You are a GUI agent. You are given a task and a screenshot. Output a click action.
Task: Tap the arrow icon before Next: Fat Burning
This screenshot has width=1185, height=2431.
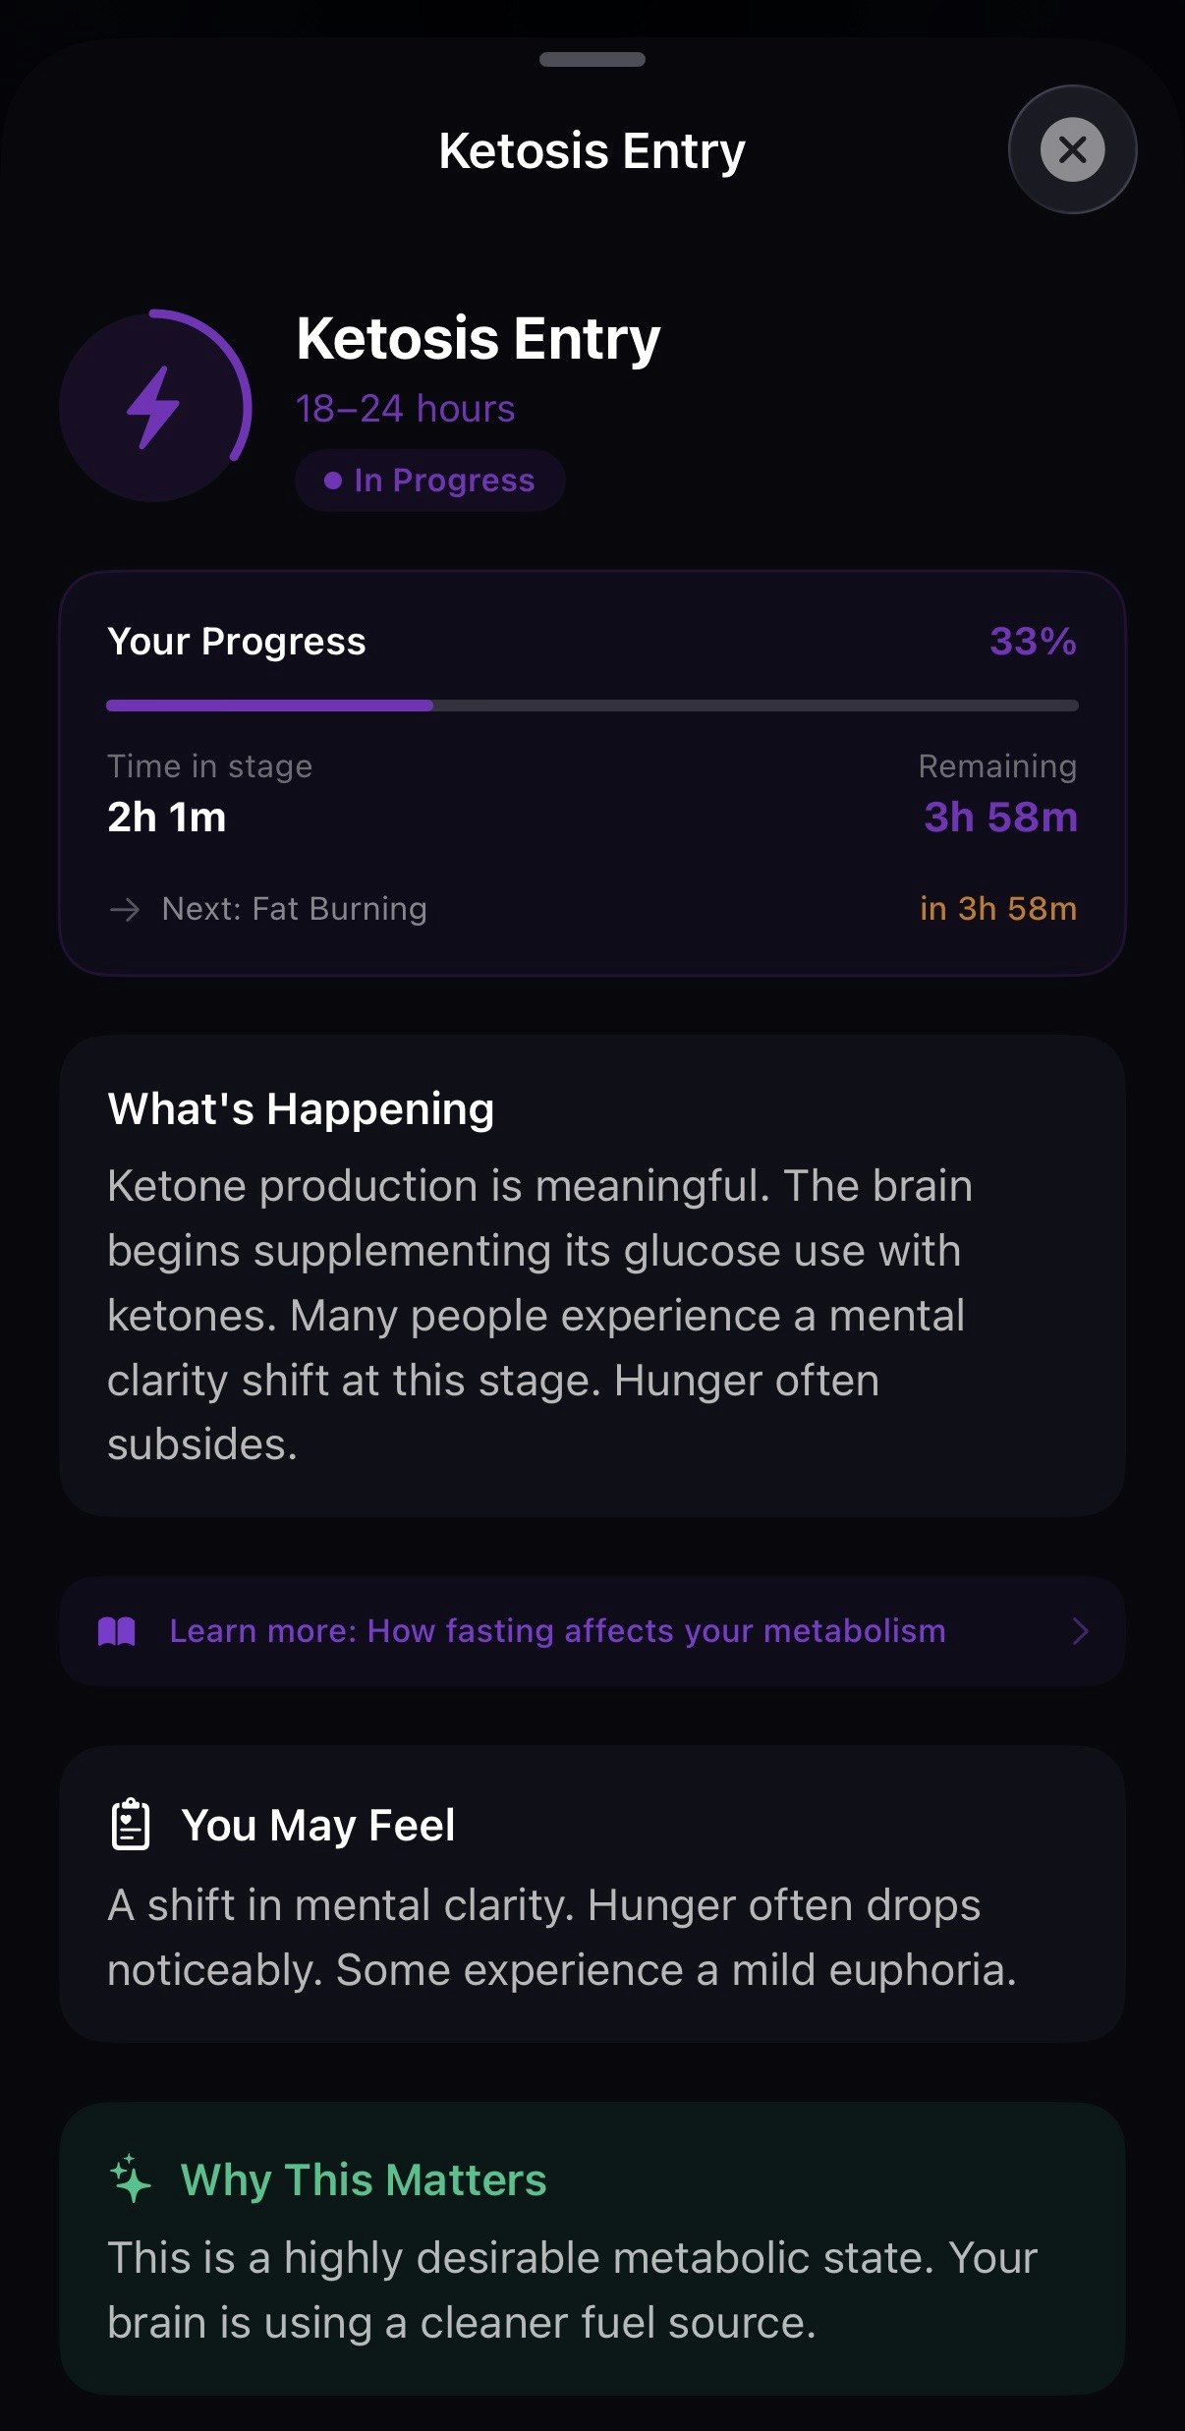pyautogui.click(x=125, y=909)
